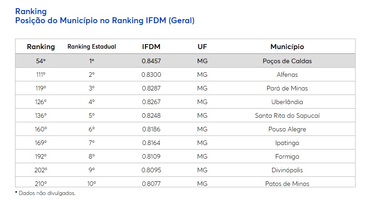Click the Ranking column header
Screen dimensions: 372x200
[x=41, y=47]
